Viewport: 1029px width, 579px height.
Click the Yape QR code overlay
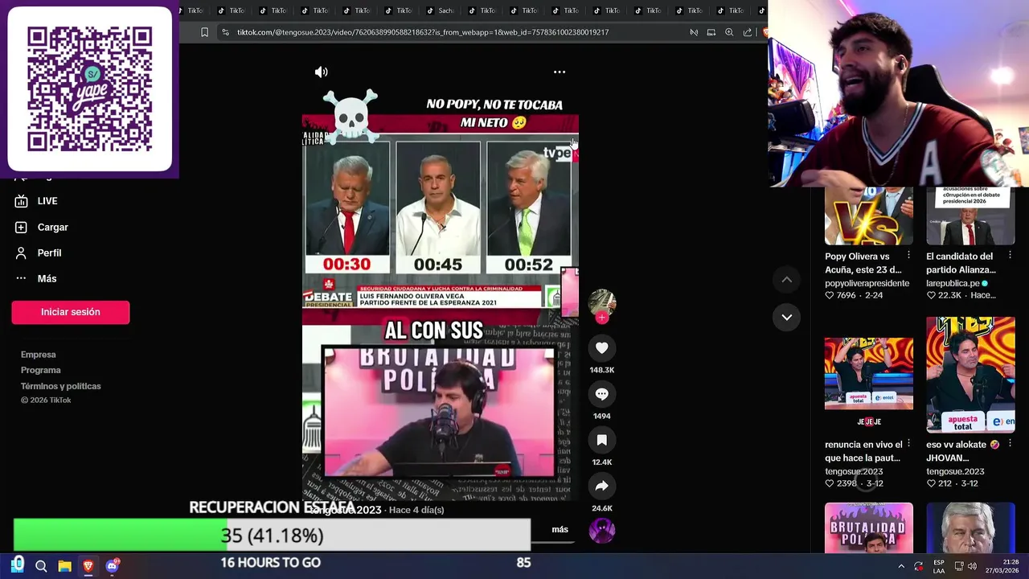pyautogui.click(x=89, y=89)
